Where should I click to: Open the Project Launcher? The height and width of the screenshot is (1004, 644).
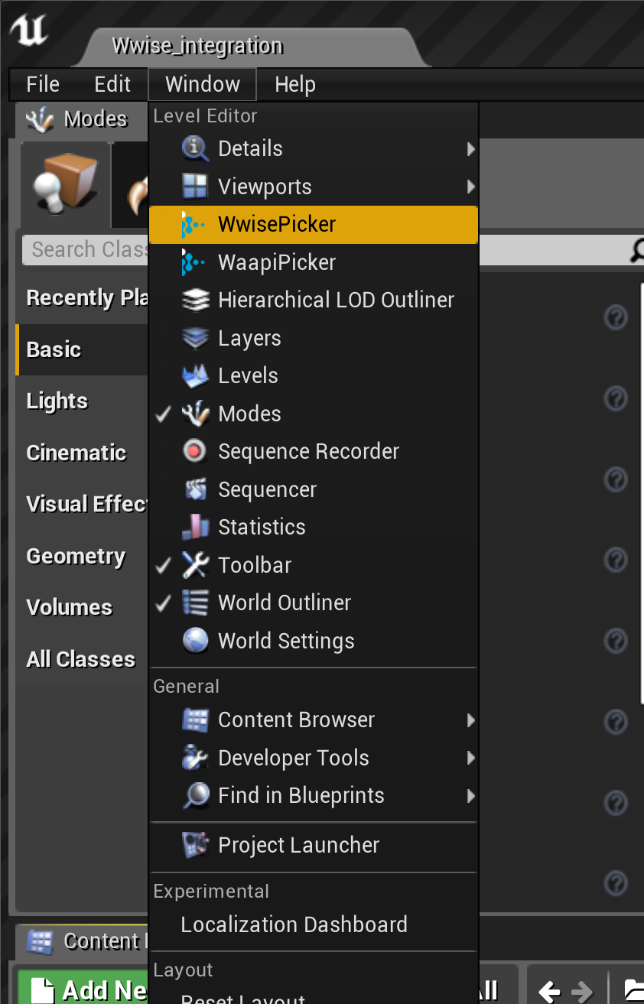(298, 845)
